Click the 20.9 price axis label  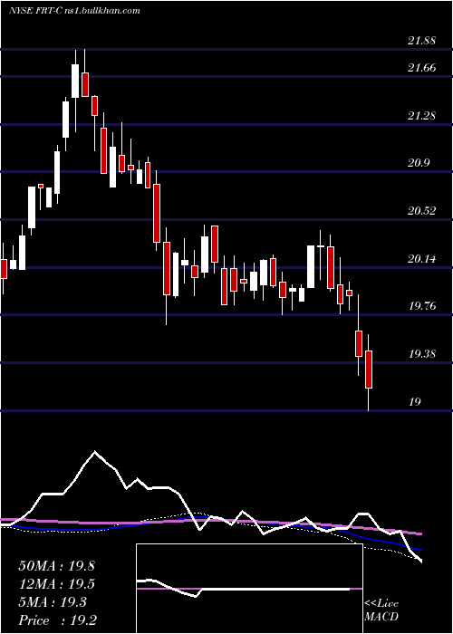[419, 163]
